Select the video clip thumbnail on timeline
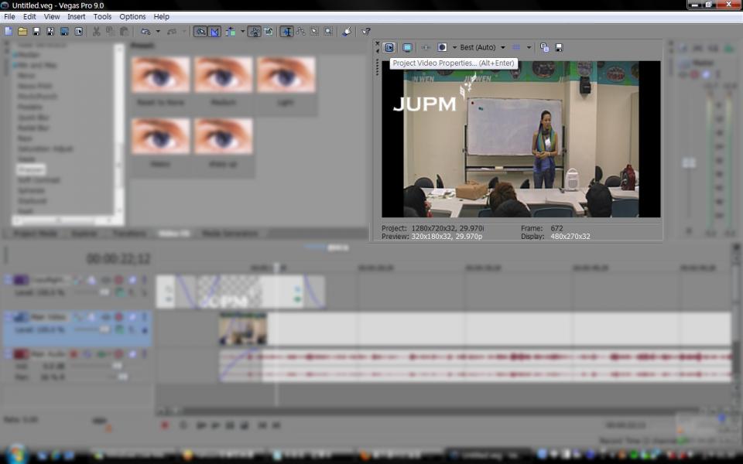Viewport: 743px width, 464px height. [242, 329]
